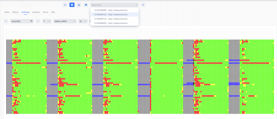
Task: Open the 7 days count dropdown
Action: [47, 21]
